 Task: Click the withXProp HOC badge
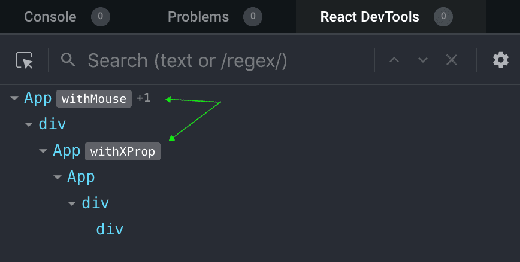click(x=123, y=151)
